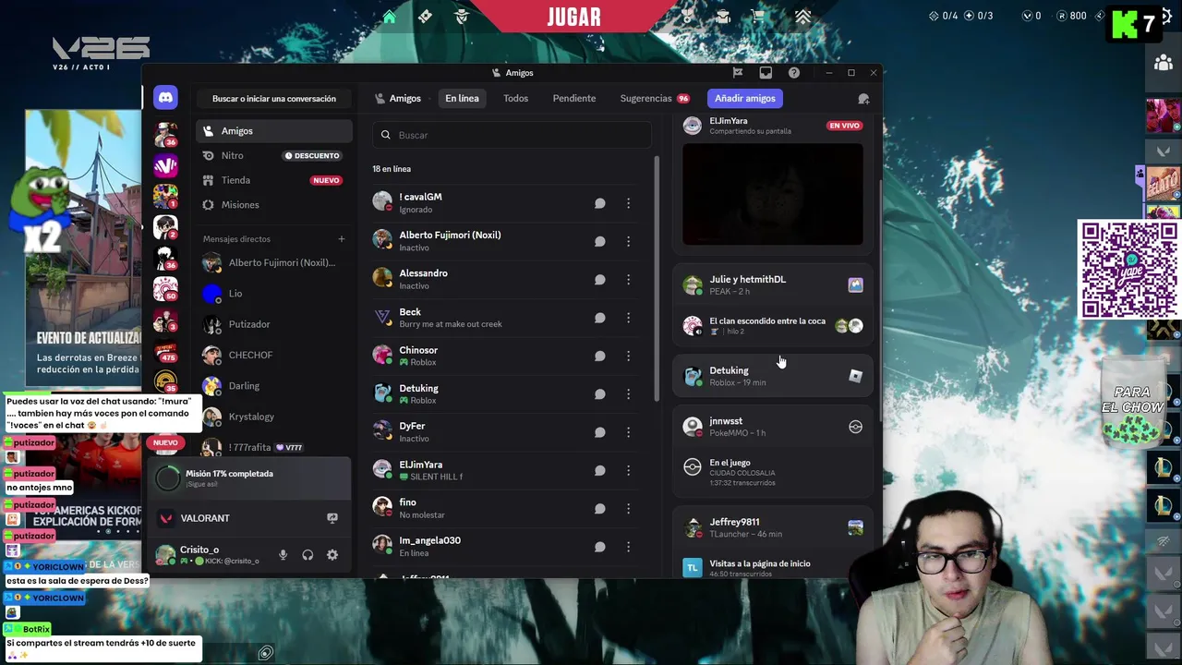Open Detuking Roblox activity card
The width and height of the screenshot is (1182, 665).
773,376
